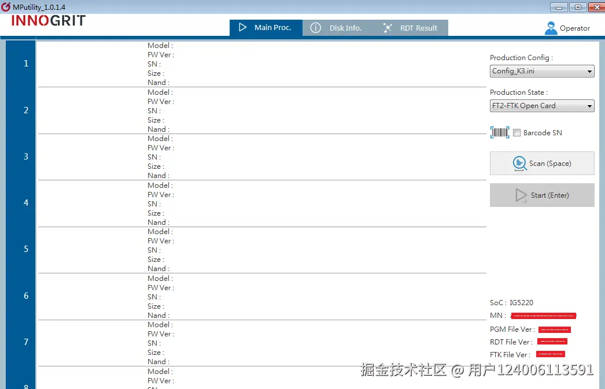The height and width of the screenshot is (389, 605).
Task: Enable the Barcode SN checkbox
Action: [x=516, y=132]
